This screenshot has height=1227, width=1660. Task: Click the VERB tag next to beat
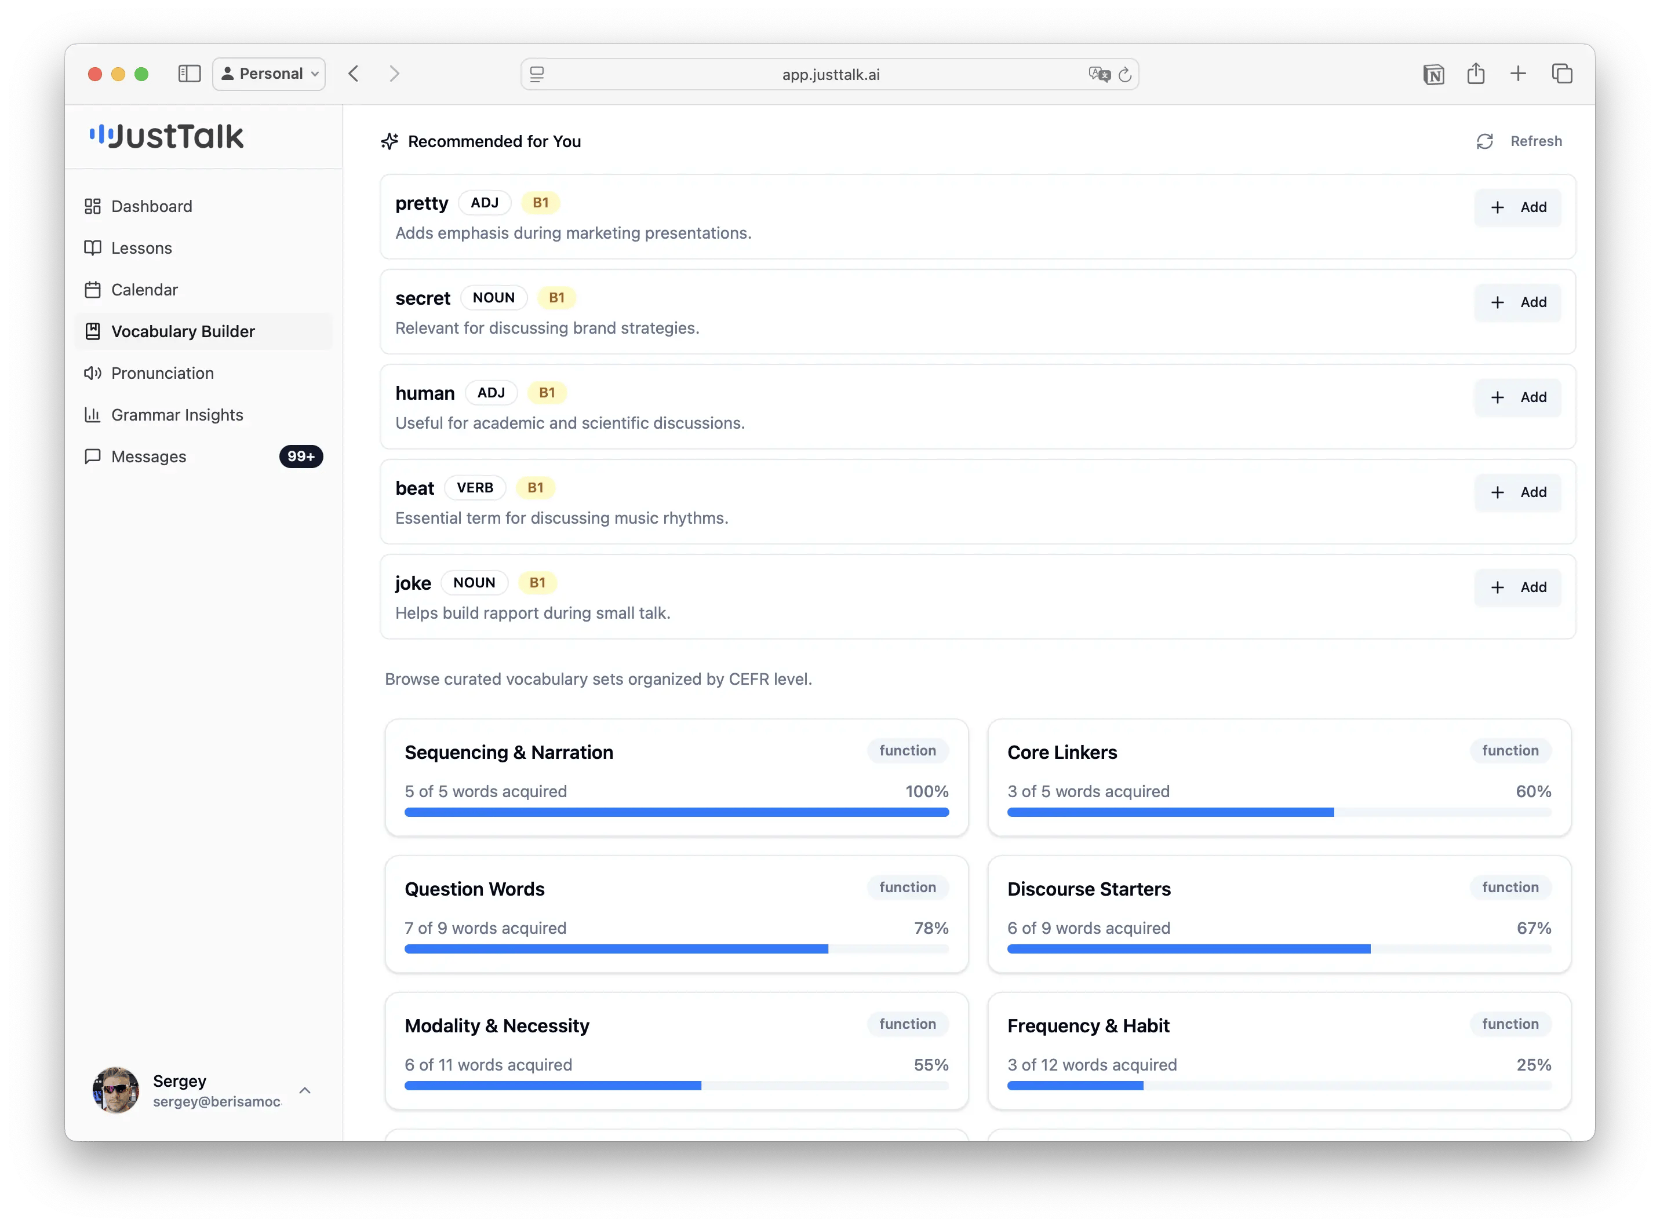click(x=475, y=488)
